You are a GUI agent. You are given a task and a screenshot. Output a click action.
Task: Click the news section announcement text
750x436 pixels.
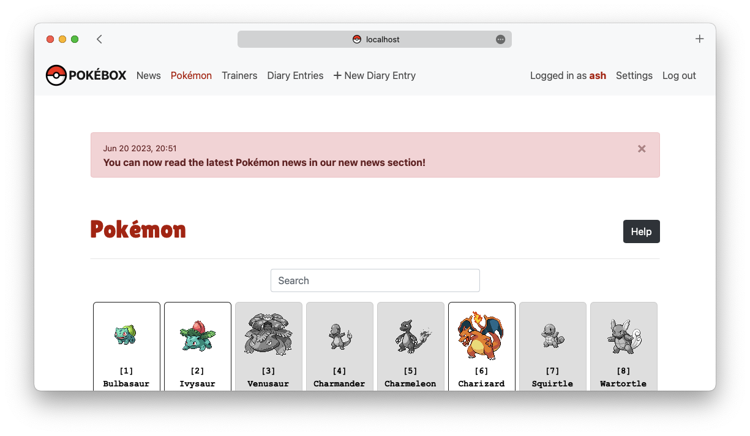pyautogui.click(x=264, y=162)
